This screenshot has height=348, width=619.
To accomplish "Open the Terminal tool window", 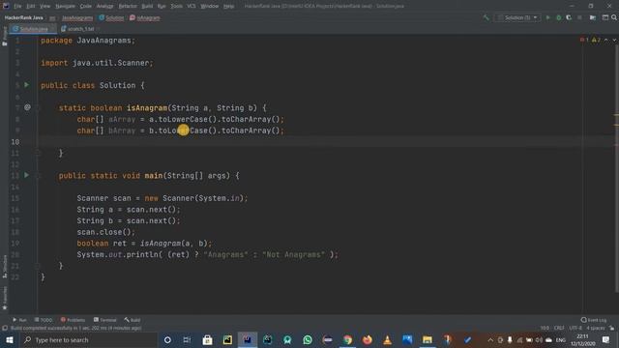I will click(105, 320).
